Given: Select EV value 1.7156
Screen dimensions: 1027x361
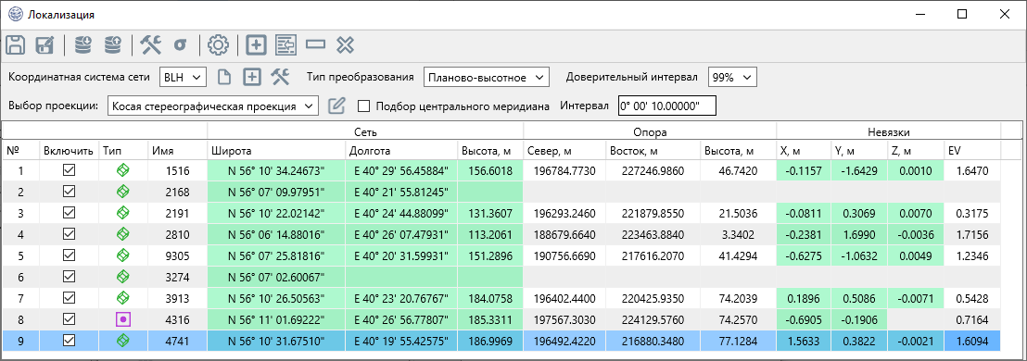Looking at the screenshot, I should click(972, 234).
